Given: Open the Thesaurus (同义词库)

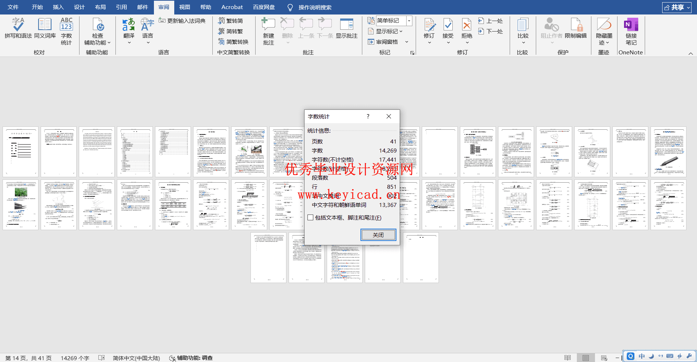Looking at the screenshot, I should pyautogui.click(x=45, y=28).
